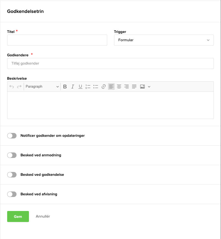Open the Trigger dropdown showing Formular

point(164,40)
